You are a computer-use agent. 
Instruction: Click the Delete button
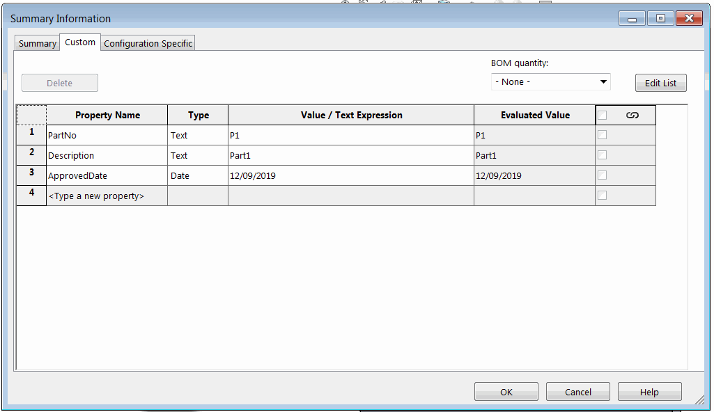[59, 82]
